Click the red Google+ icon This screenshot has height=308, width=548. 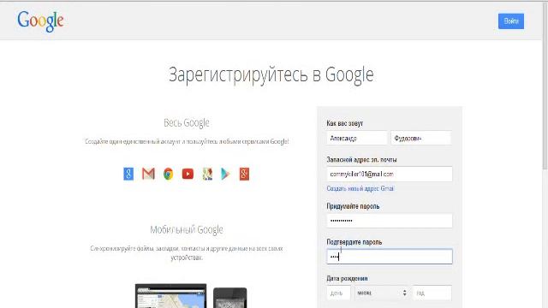[x=244, y=174]
